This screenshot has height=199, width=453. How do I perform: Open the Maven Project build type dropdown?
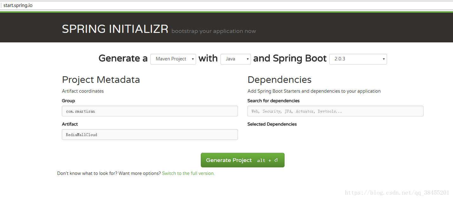pos(173,59)
